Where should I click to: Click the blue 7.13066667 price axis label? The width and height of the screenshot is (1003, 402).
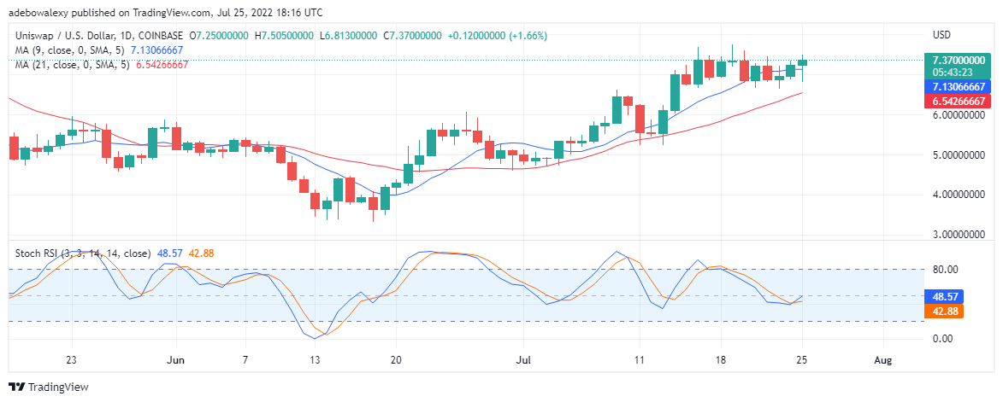coord(958,87)
